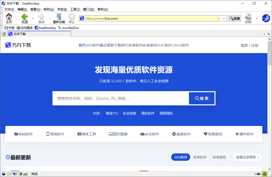This screenshot has width=272, height=177.
Task: Open the 桌面软件 category
Action: click(x=181, y=134)
